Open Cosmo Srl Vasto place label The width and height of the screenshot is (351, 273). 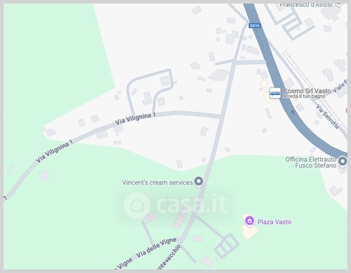pos(307,91)
